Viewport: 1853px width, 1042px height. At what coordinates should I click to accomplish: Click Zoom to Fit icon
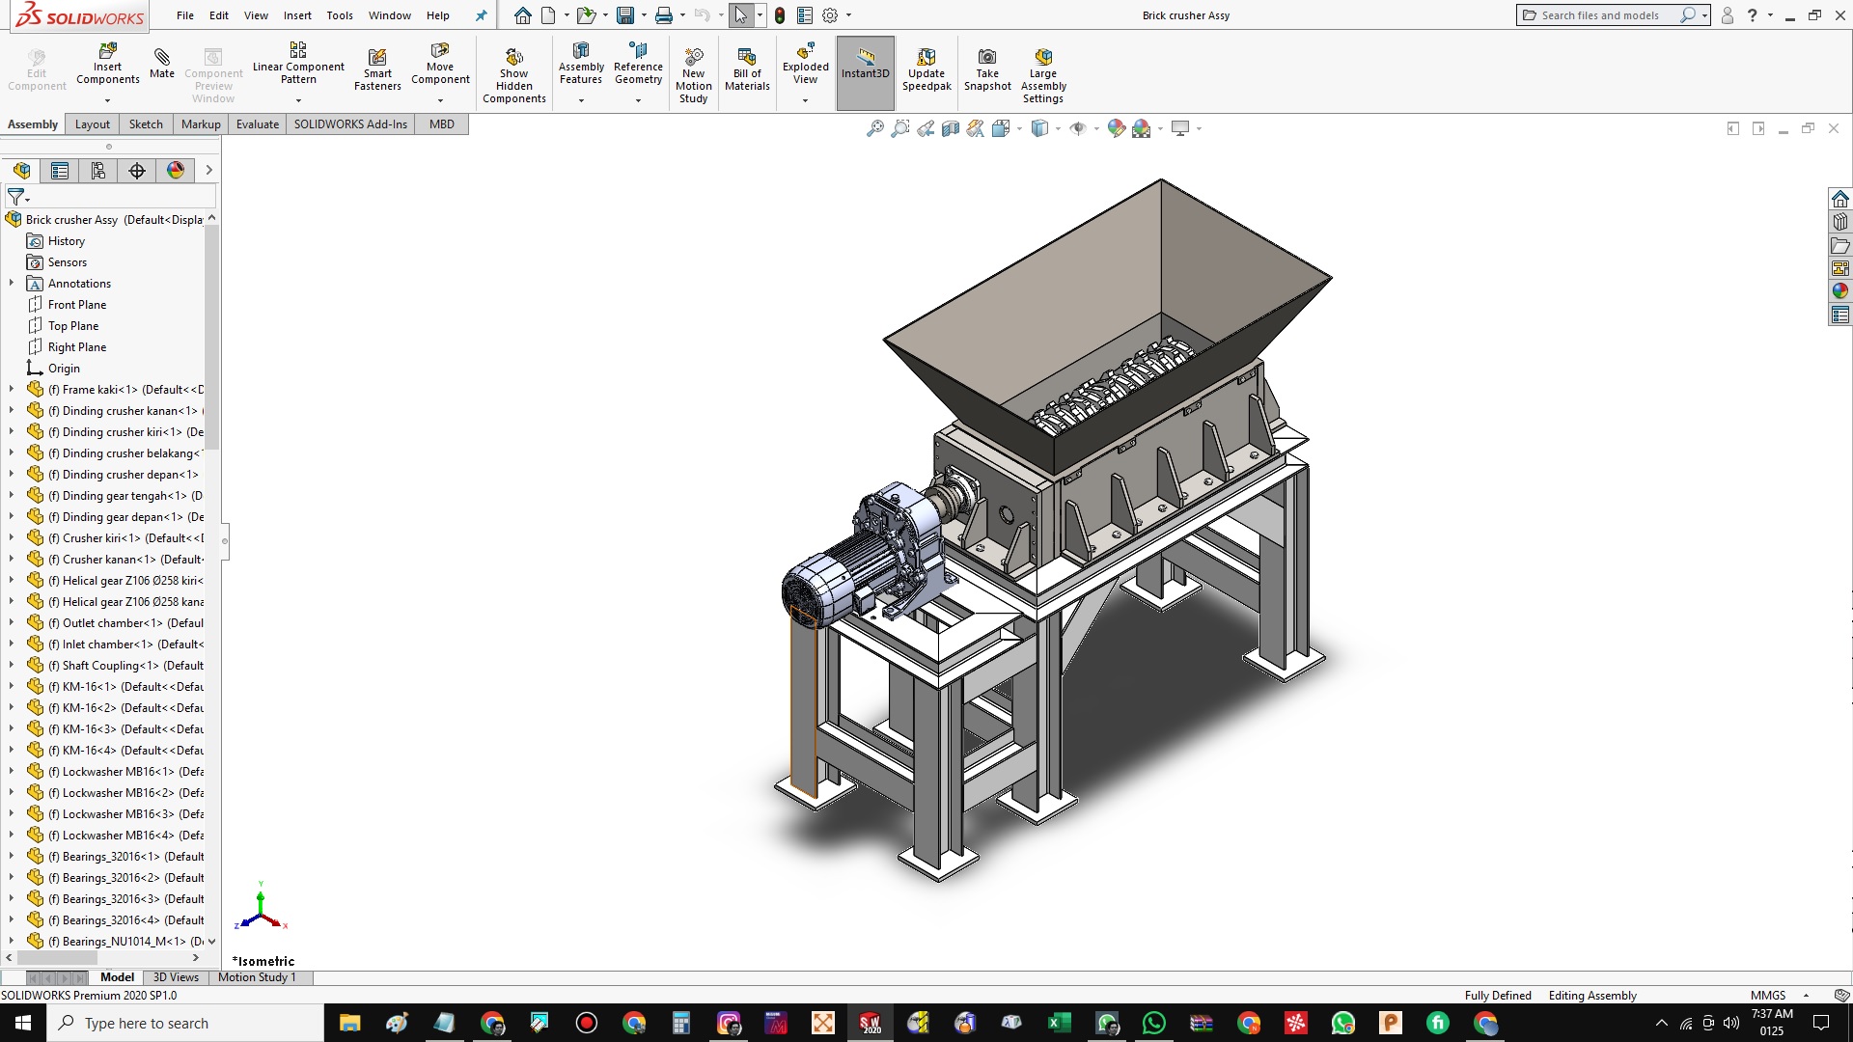[x=874, y=128]
